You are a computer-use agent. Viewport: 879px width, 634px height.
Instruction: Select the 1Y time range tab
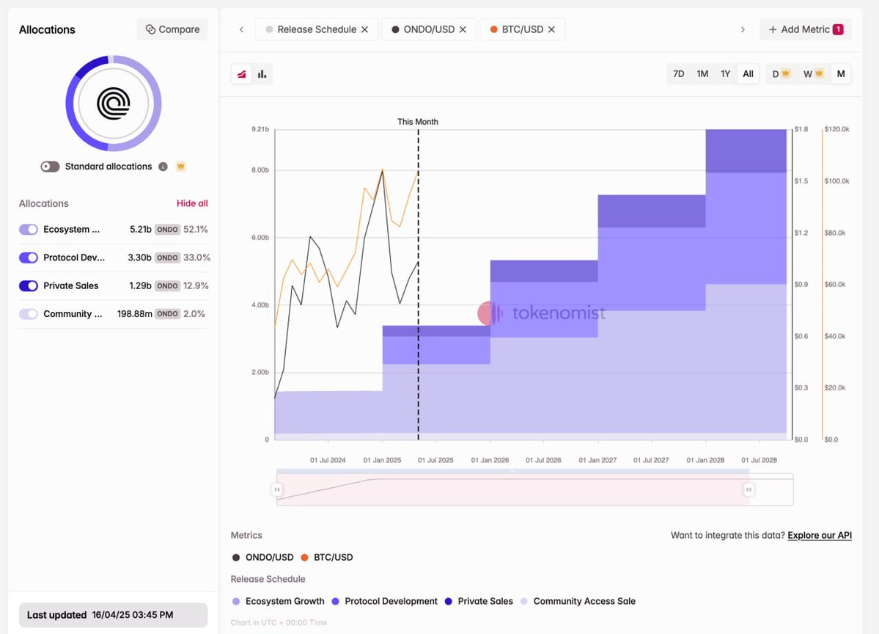725,74
